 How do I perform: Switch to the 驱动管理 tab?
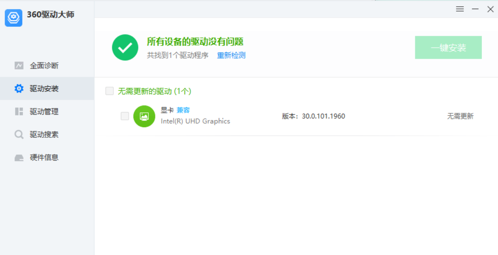click(x=44, y=112)
